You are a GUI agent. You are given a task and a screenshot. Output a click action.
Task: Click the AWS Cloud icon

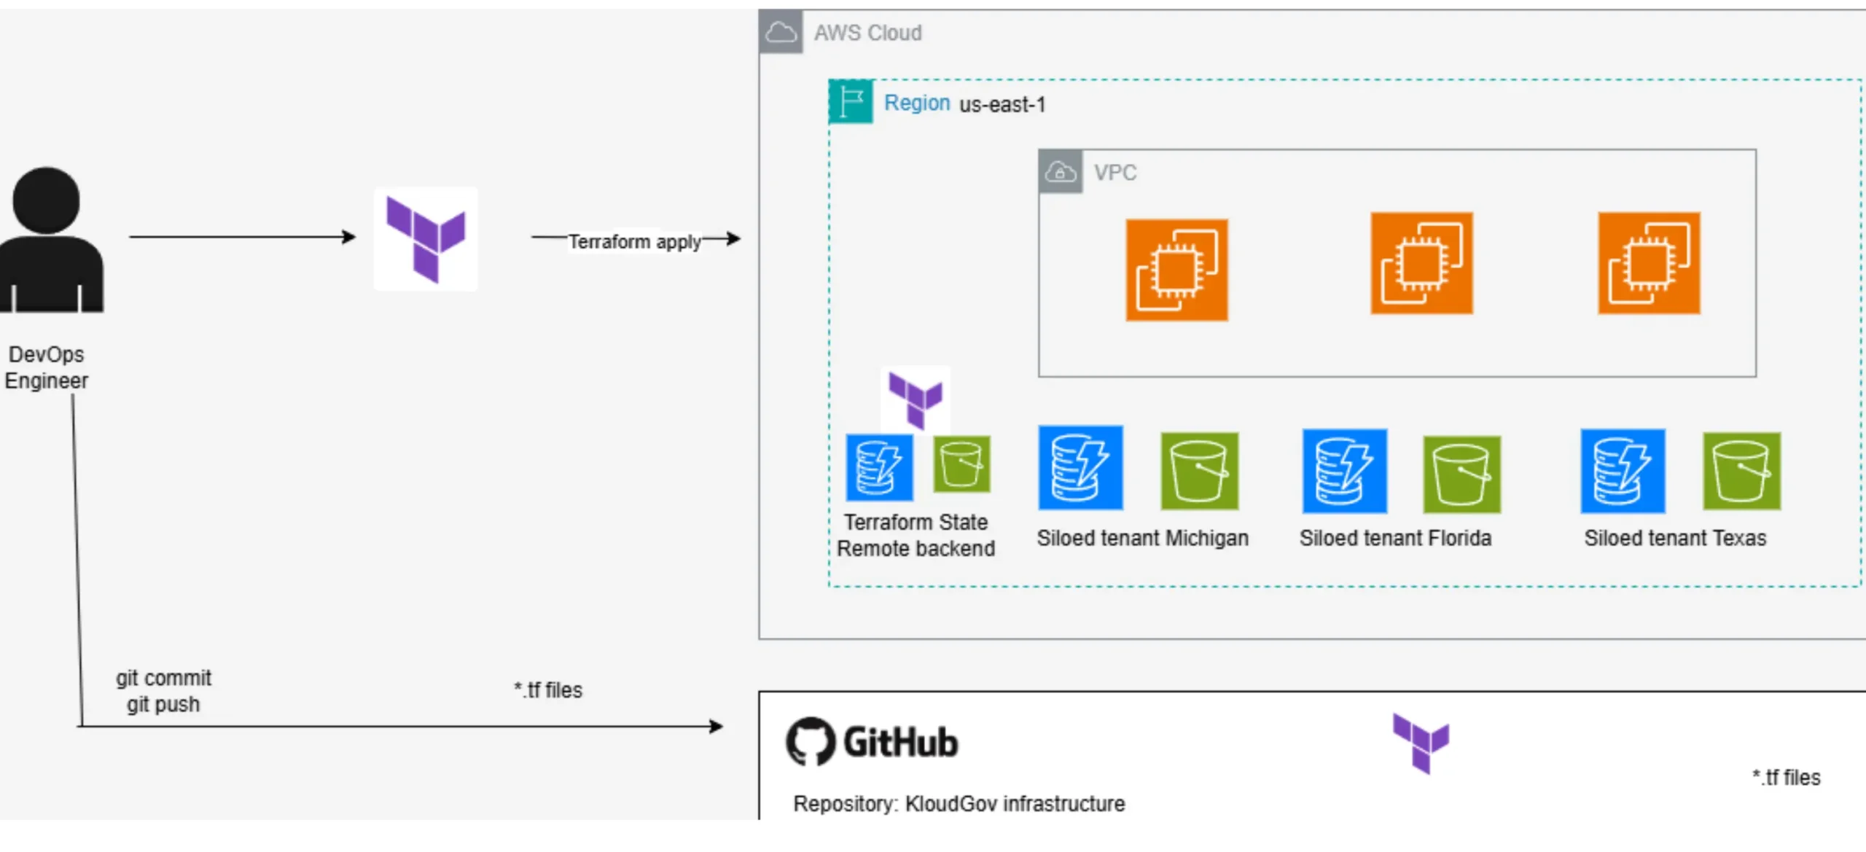[x=781, y=32]
